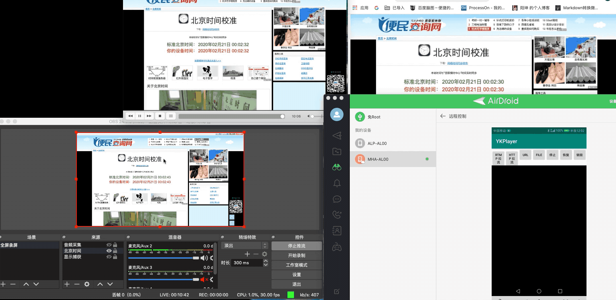
Task: Click 退出 button in OBS controls
Action: pyautogui.click(x=297, y=284)
